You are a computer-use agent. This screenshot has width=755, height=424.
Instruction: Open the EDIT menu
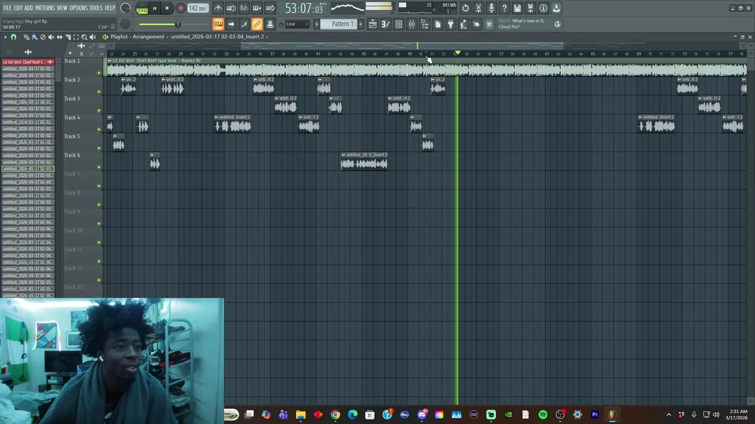pos(18,8)
